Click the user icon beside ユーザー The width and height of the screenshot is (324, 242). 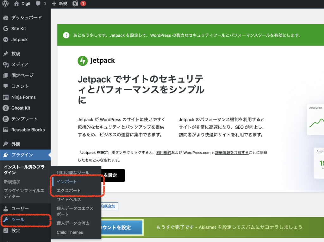pos(6,209)
